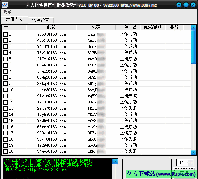Image resolution: width=198 pixels, height=179 pixels.
Task: Select email 76cl4@163.com
Action: tap(52, 53)
